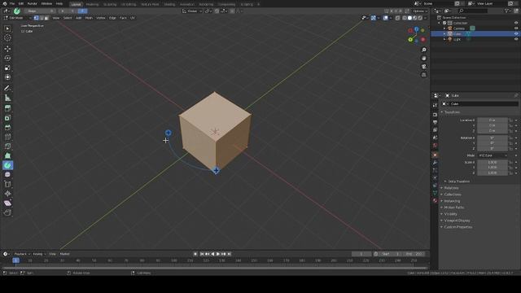The width and height of the screenshot is (521, 293).
Task: Select the Extrude Region tool
Action: coord(7,108)
